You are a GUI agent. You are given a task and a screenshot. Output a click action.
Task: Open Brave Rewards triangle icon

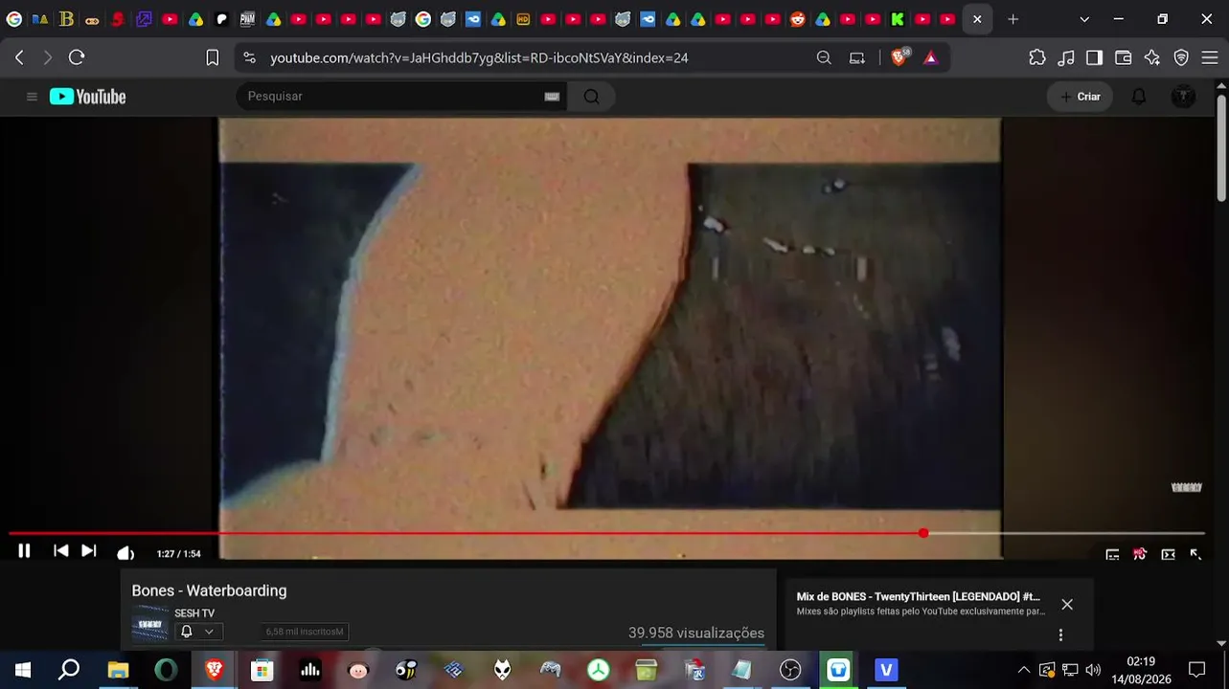(x=930, y=57)
